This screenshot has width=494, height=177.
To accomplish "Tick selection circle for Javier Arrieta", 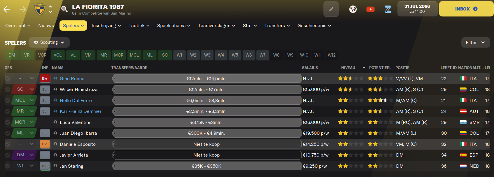I will click(x=8, y=155).
